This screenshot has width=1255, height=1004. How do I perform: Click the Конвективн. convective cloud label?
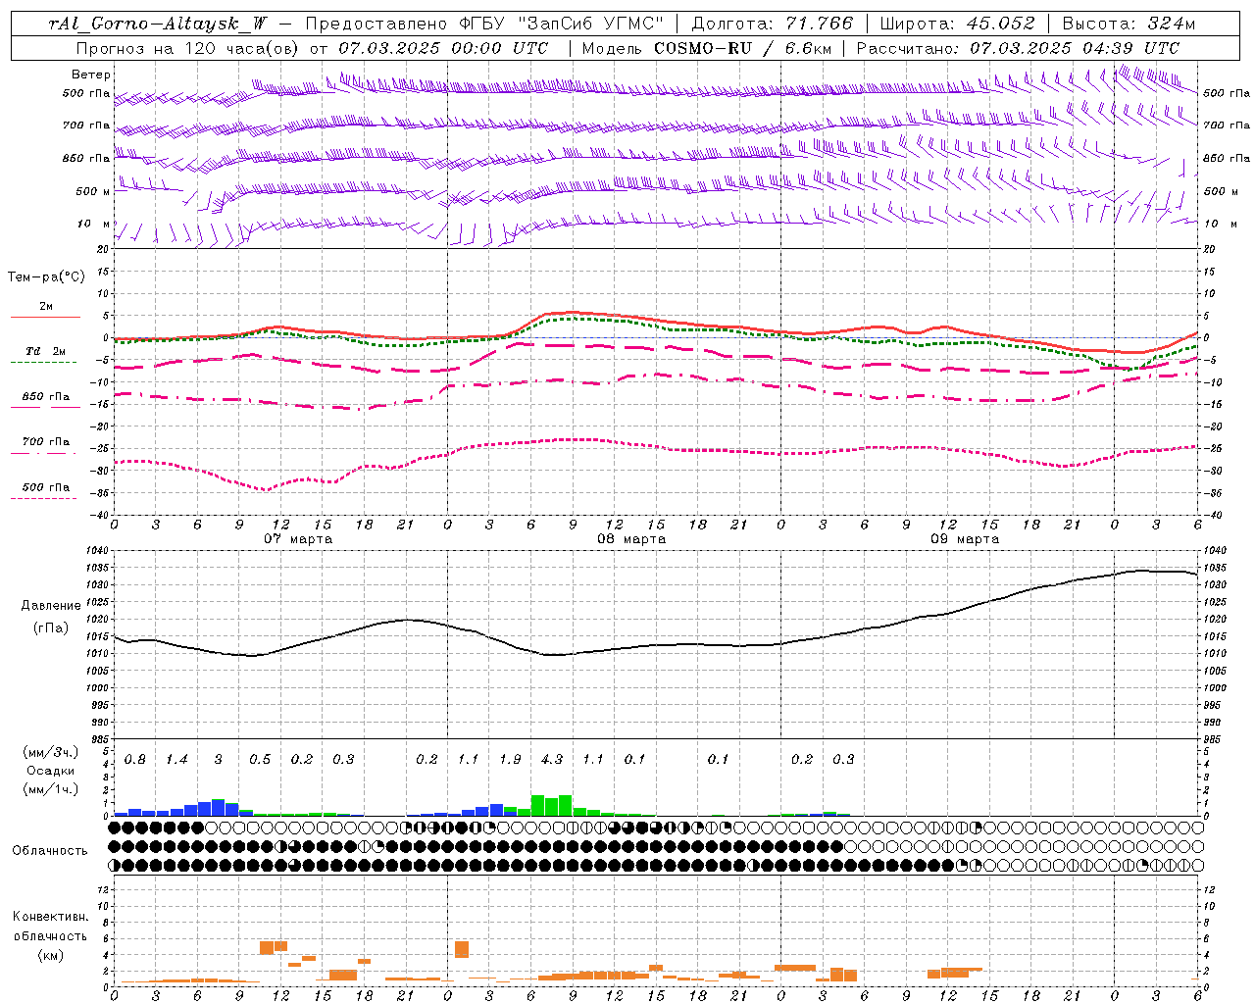(50, 917)
